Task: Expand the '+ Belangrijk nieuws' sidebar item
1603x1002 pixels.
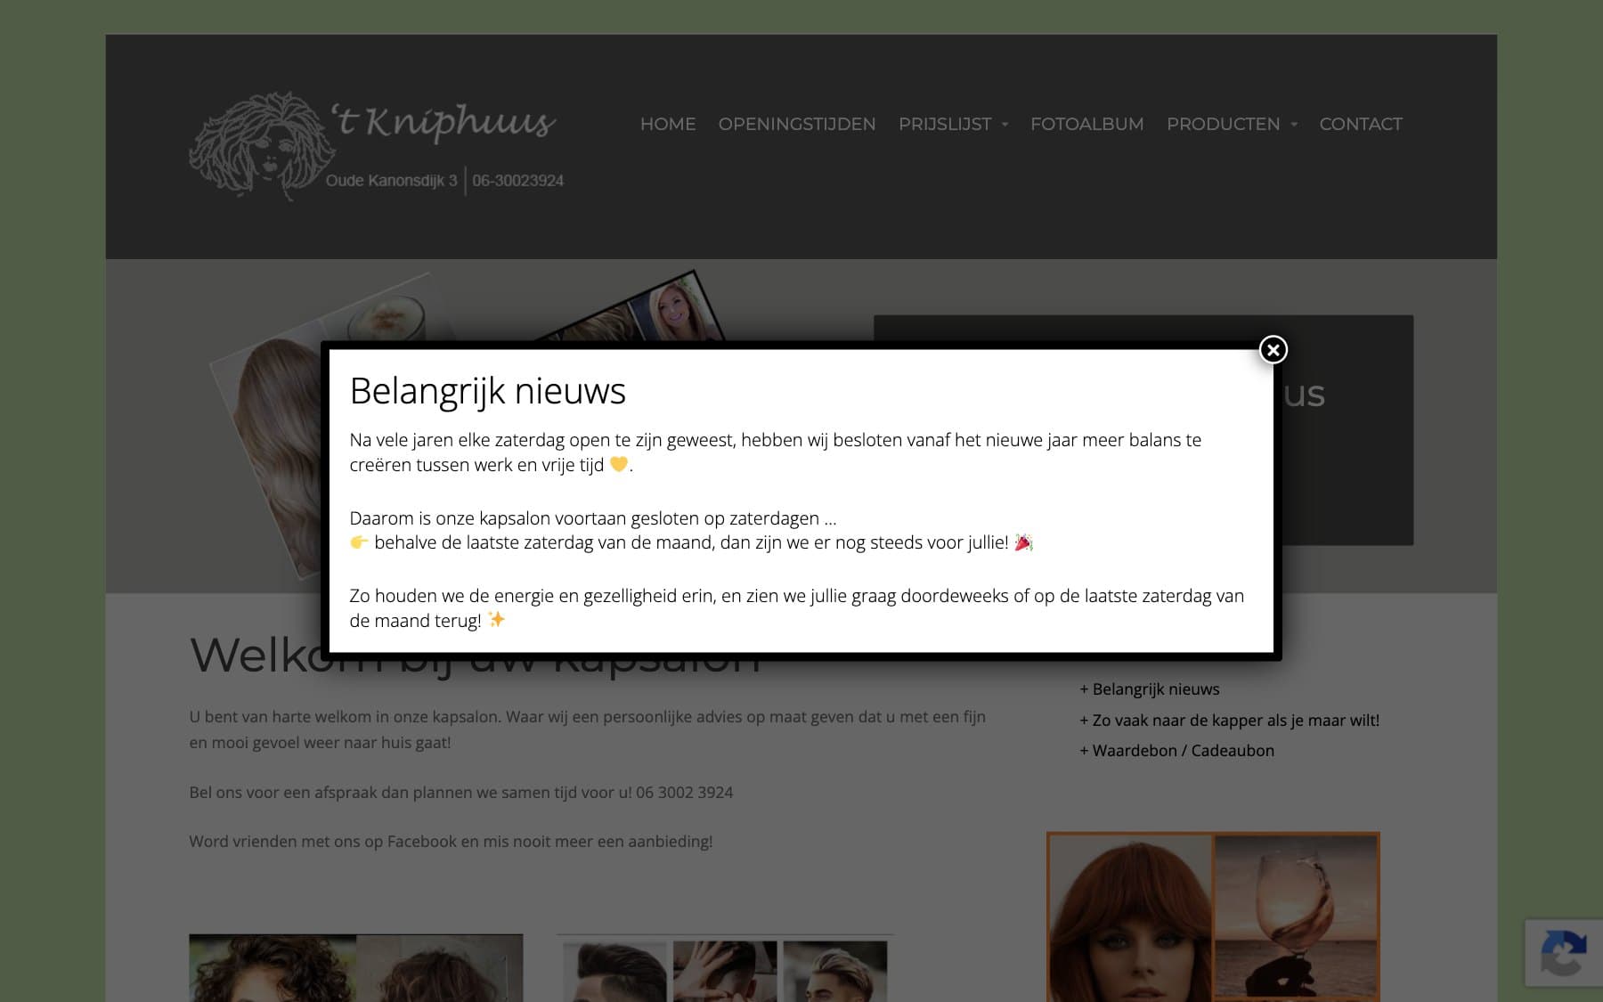Action: coord(1149,689)
